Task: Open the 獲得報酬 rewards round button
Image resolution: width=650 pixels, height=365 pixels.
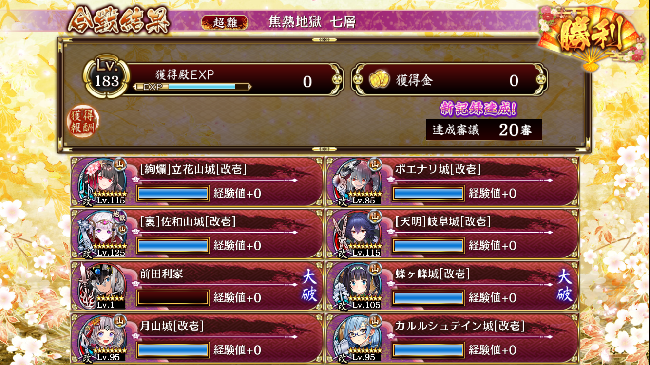Action: 83,121
